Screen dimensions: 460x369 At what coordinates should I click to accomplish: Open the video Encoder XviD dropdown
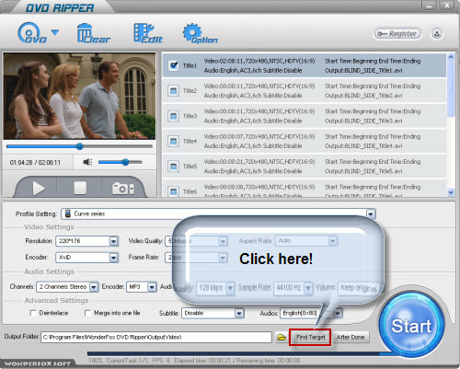coord(113,258)
